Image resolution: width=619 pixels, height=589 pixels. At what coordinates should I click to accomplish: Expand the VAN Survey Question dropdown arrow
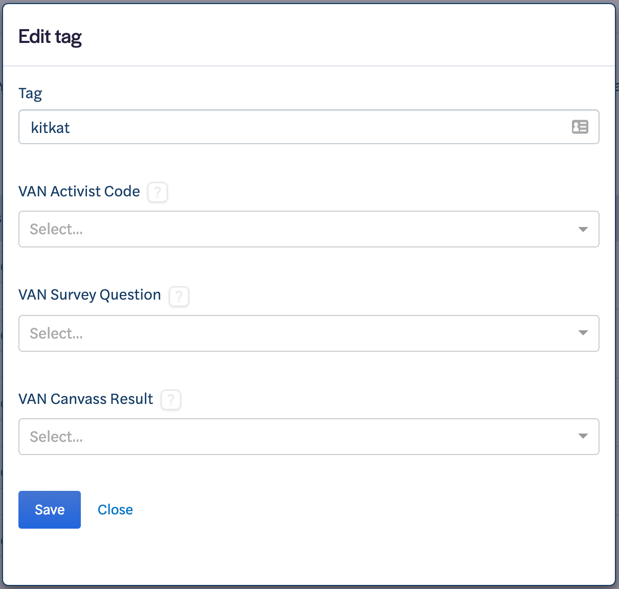[x=583, y=333]
